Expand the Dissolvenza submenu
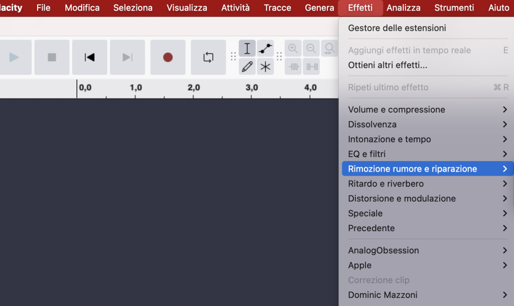 coord(371,124)
